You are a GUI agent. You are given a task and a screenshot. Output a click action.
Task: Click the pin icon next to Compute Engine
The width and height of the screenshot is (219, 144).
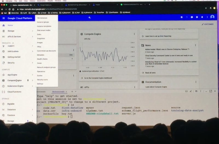pos(28,80)
